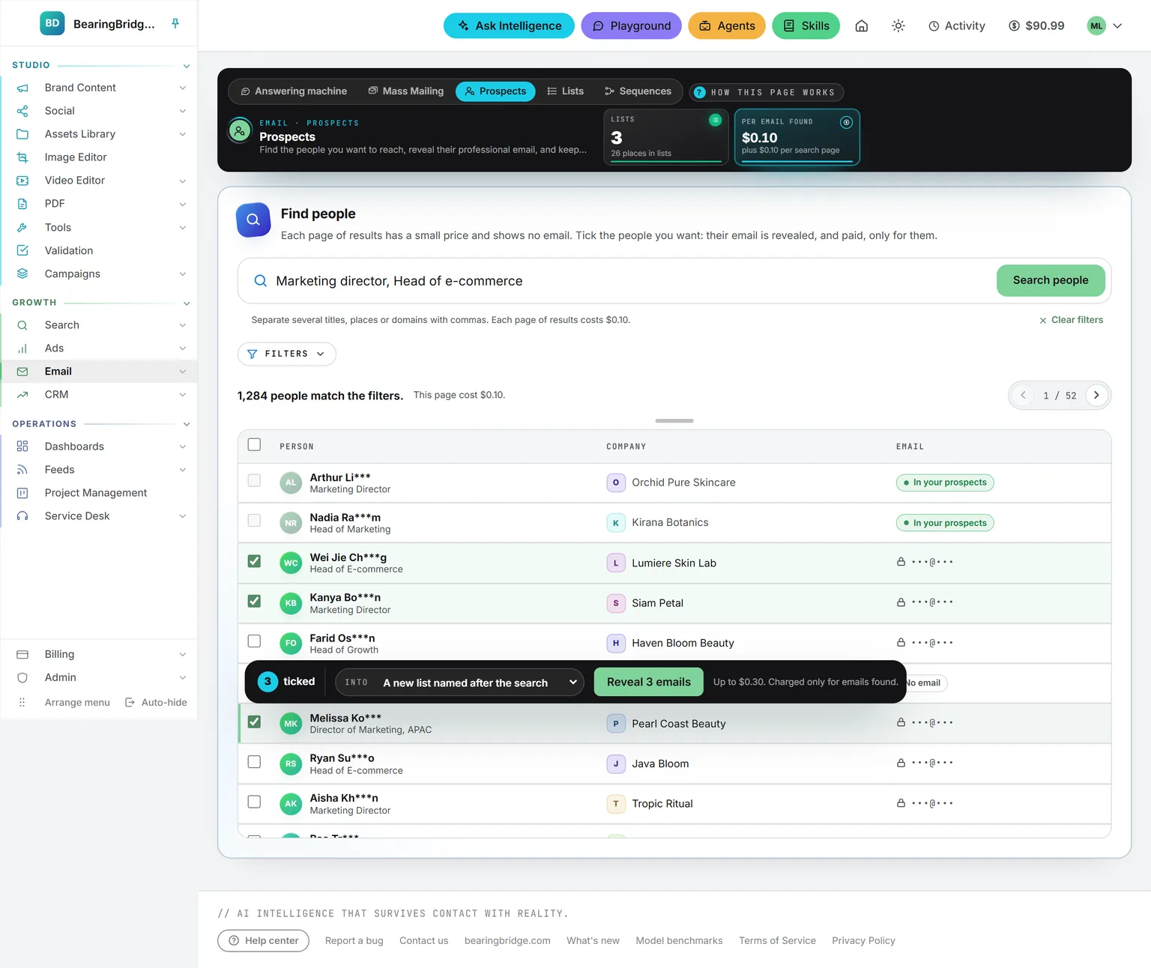Click the Lists card green list icon
The height and width of the screenshot is (968, 1151).
[715, 120]
